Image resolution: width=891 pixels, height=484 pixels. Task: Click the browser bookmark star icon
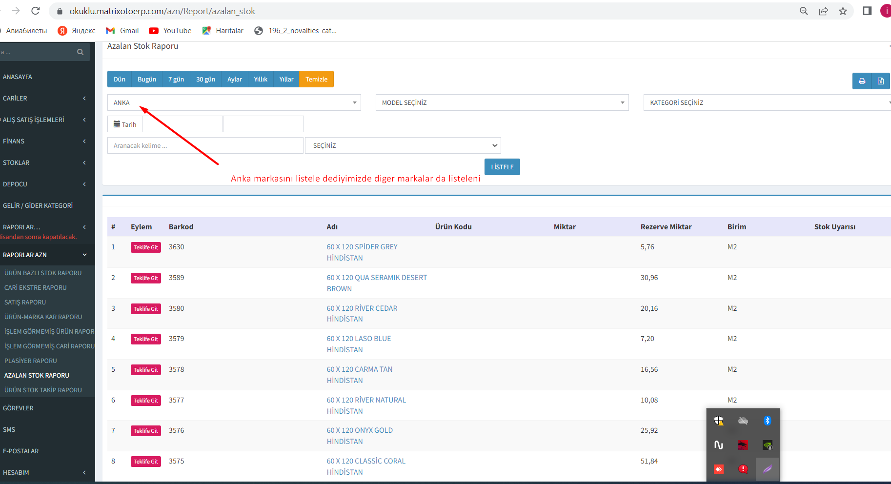coord(843,11)
